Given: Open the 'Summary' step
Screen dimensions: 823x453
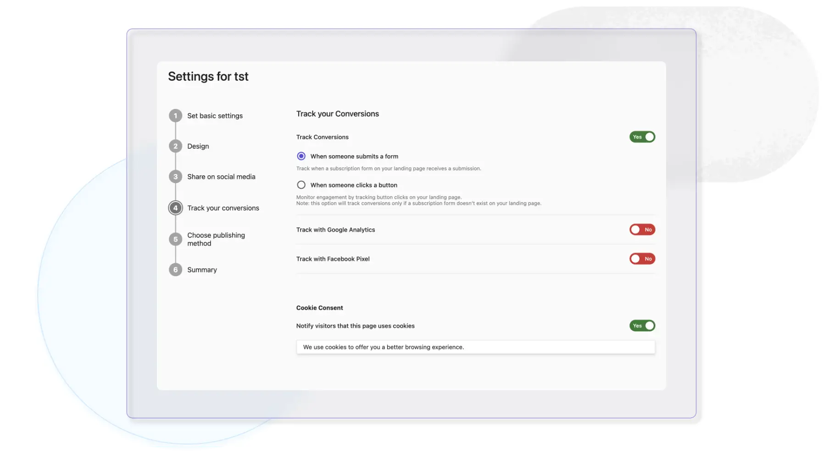Looking at the screenshot, I should [202, 269].
